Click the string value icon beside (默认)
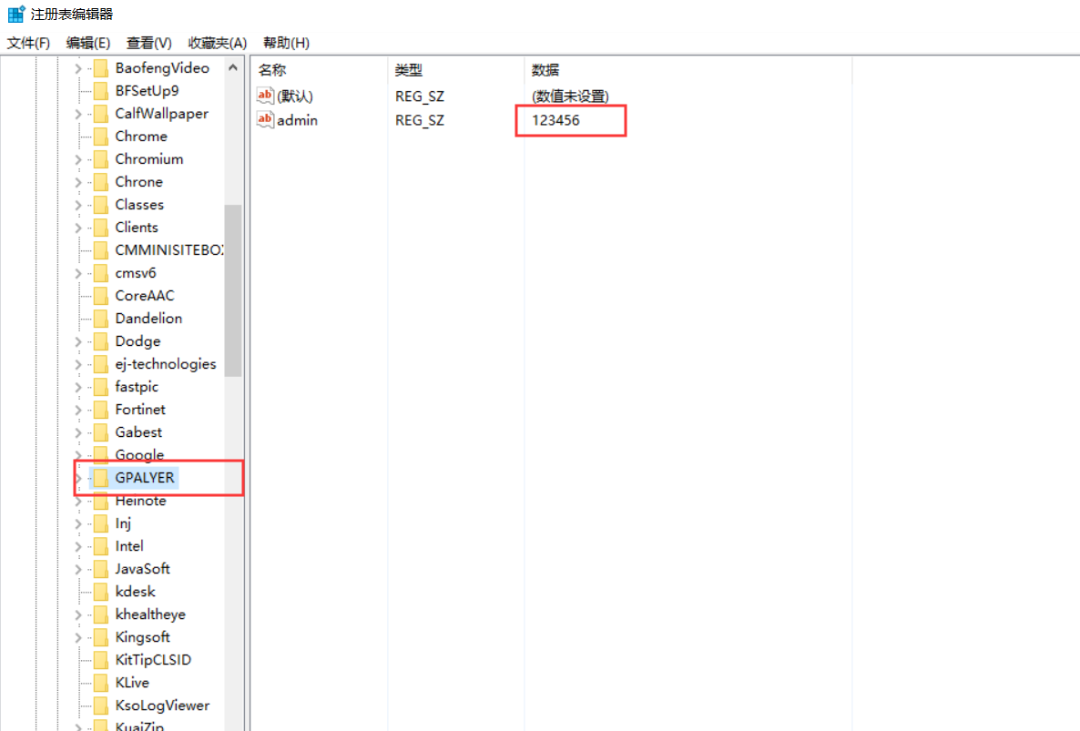This screenshot has height=731, width=1080. [x=265, y=96]
